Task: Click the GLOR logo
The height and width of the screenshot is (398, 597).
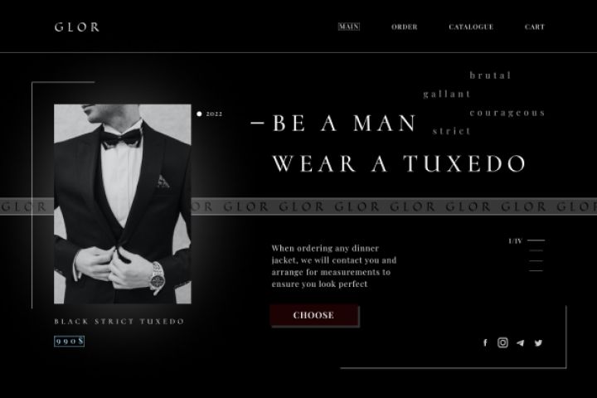Action: click(77, 27)
